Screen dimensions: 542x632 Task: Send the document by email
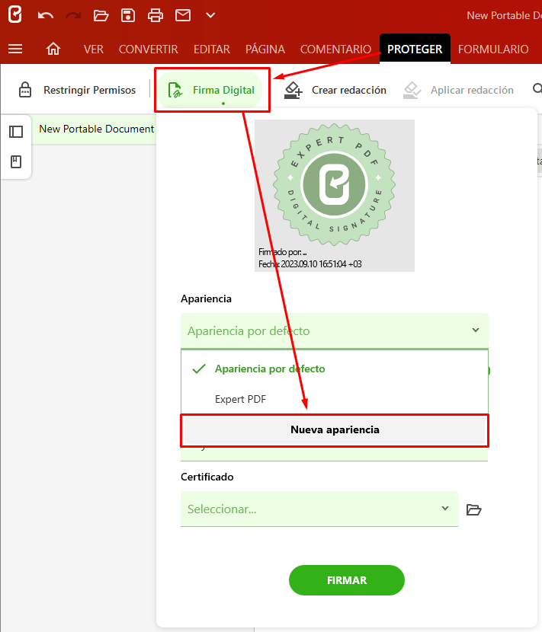[183, 15]
